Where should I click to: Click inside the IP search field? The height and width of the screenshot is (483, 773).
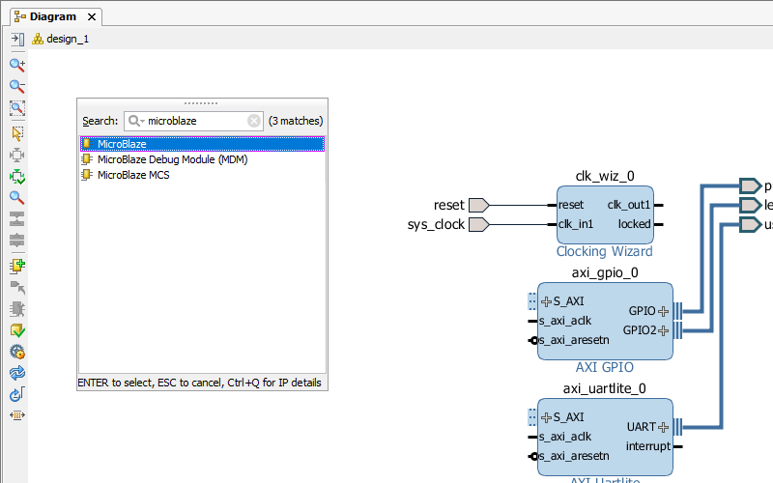coord(196,121)
